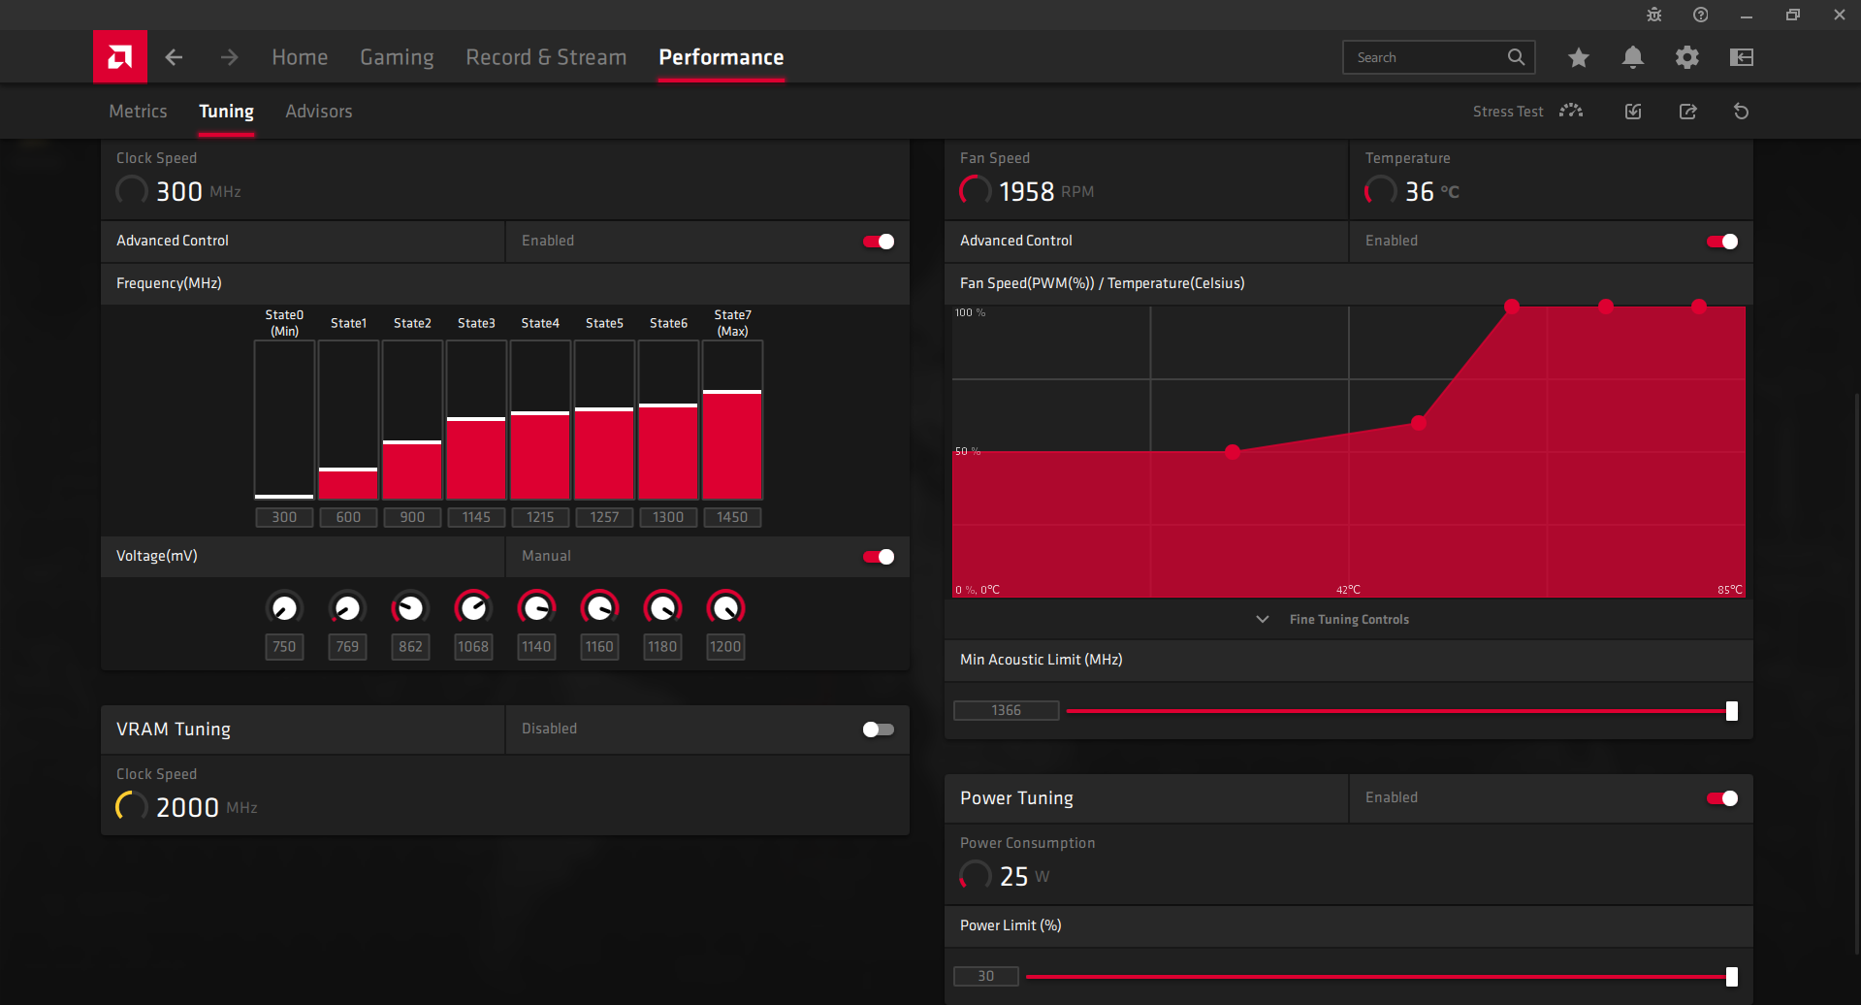The width and height of the screenshot is (1861, 1005).
Task: Expand Fine Tuning Controls chevron
Action: (x=1263, y=619)
